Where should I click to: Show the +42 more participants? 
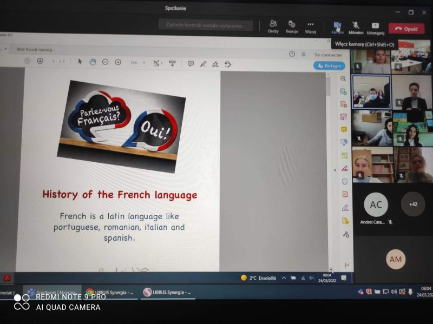(x=413, y=204)
